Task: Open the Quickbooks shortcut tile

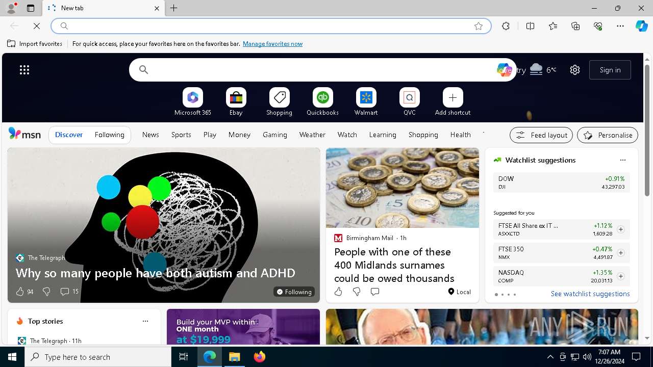Action: 322,101
